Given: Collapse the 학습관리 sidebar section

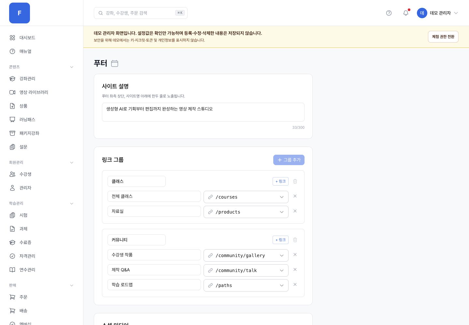Looking at the screenshot, I should 41,203.
